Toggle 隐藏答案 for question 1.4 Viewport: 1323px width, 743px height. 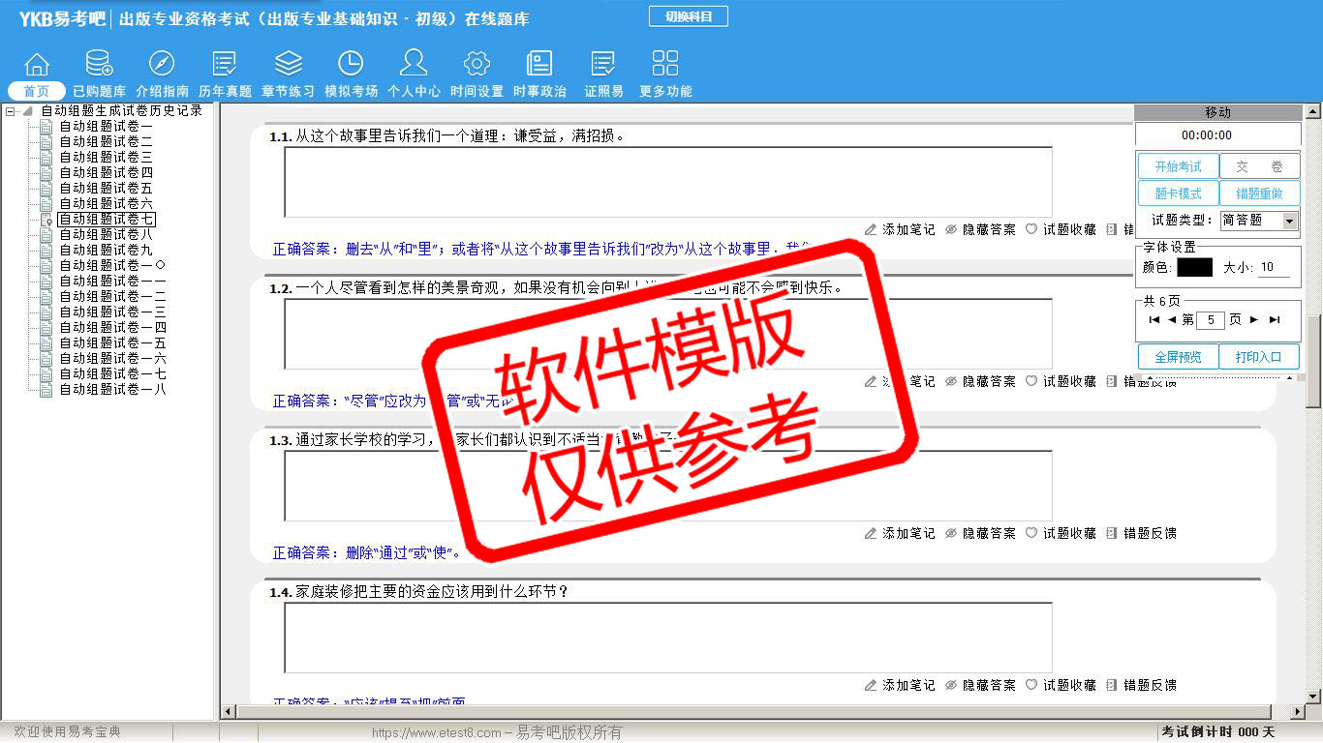click(980, 685)
